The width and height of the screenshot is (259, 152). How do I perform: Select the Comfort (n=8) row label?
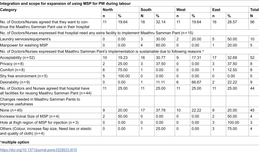click(x=12, y=70)
